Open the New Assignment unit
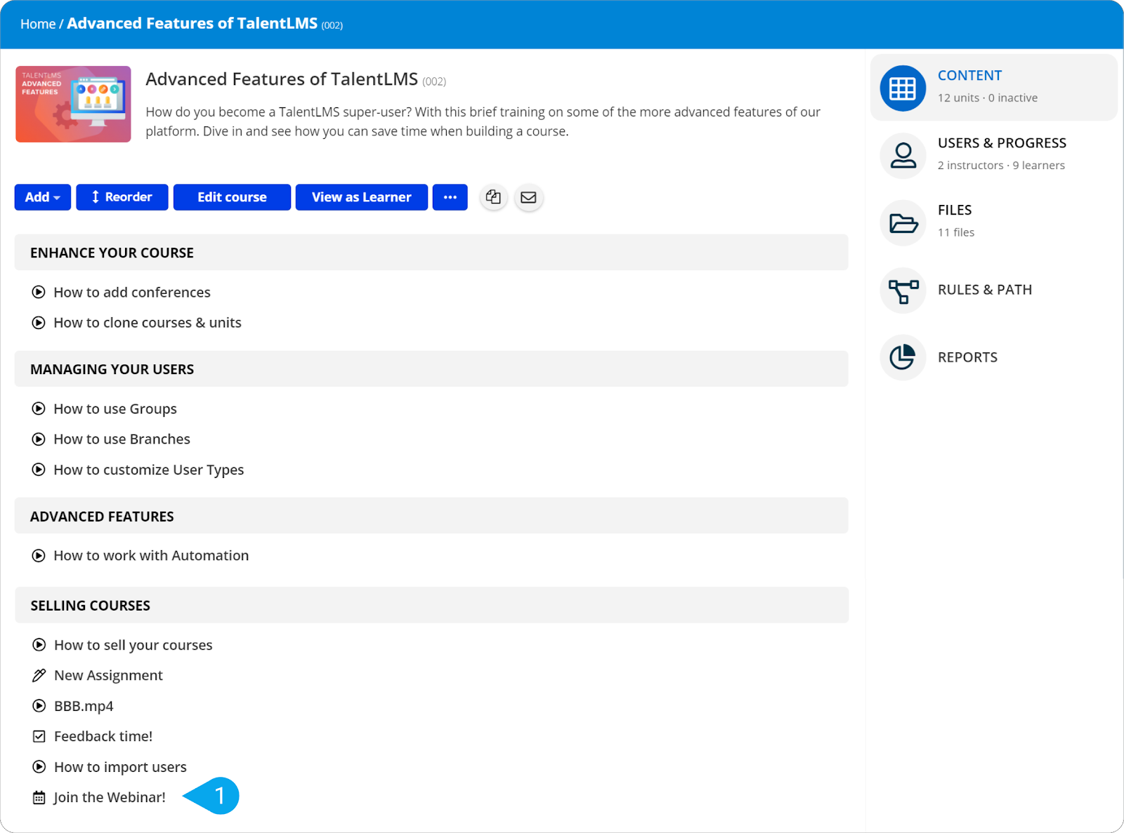This screenshot has height=833, width=1124. click(x=108, y=676)
